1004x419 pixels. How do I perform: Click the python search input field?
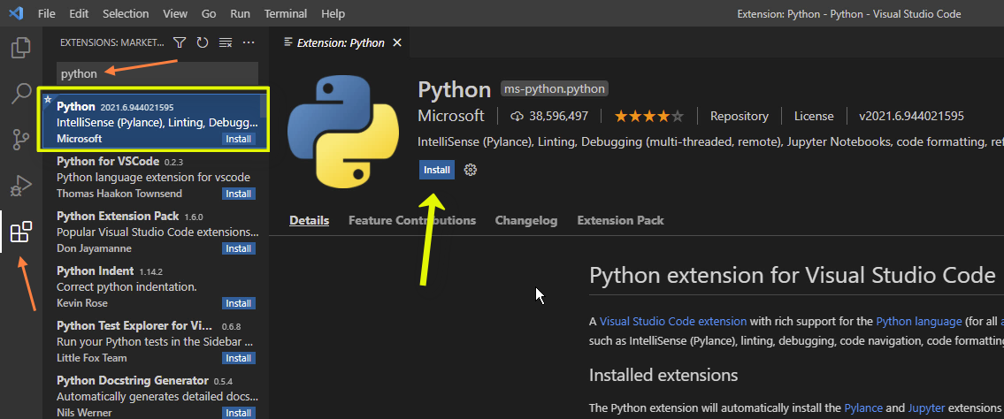click(x=157, y=73)
